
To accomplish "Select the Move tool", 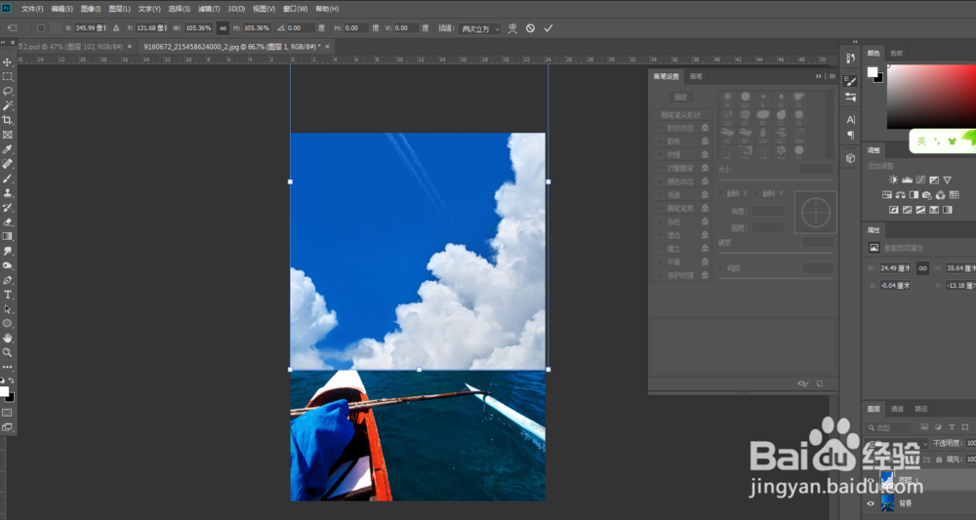I will click(x=8, y=62).
